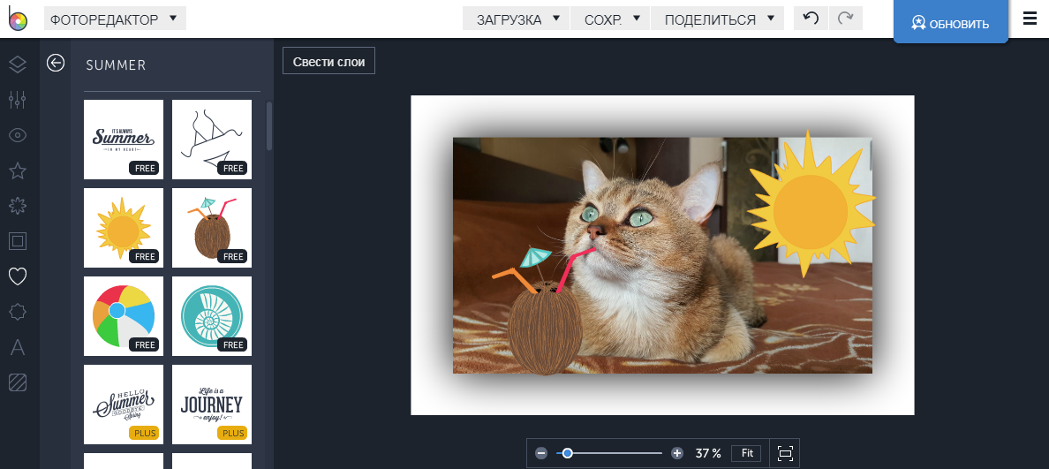The image size is (1049, 469).
Task: Click the Свести слои button
Action: [x=328, y=61]
